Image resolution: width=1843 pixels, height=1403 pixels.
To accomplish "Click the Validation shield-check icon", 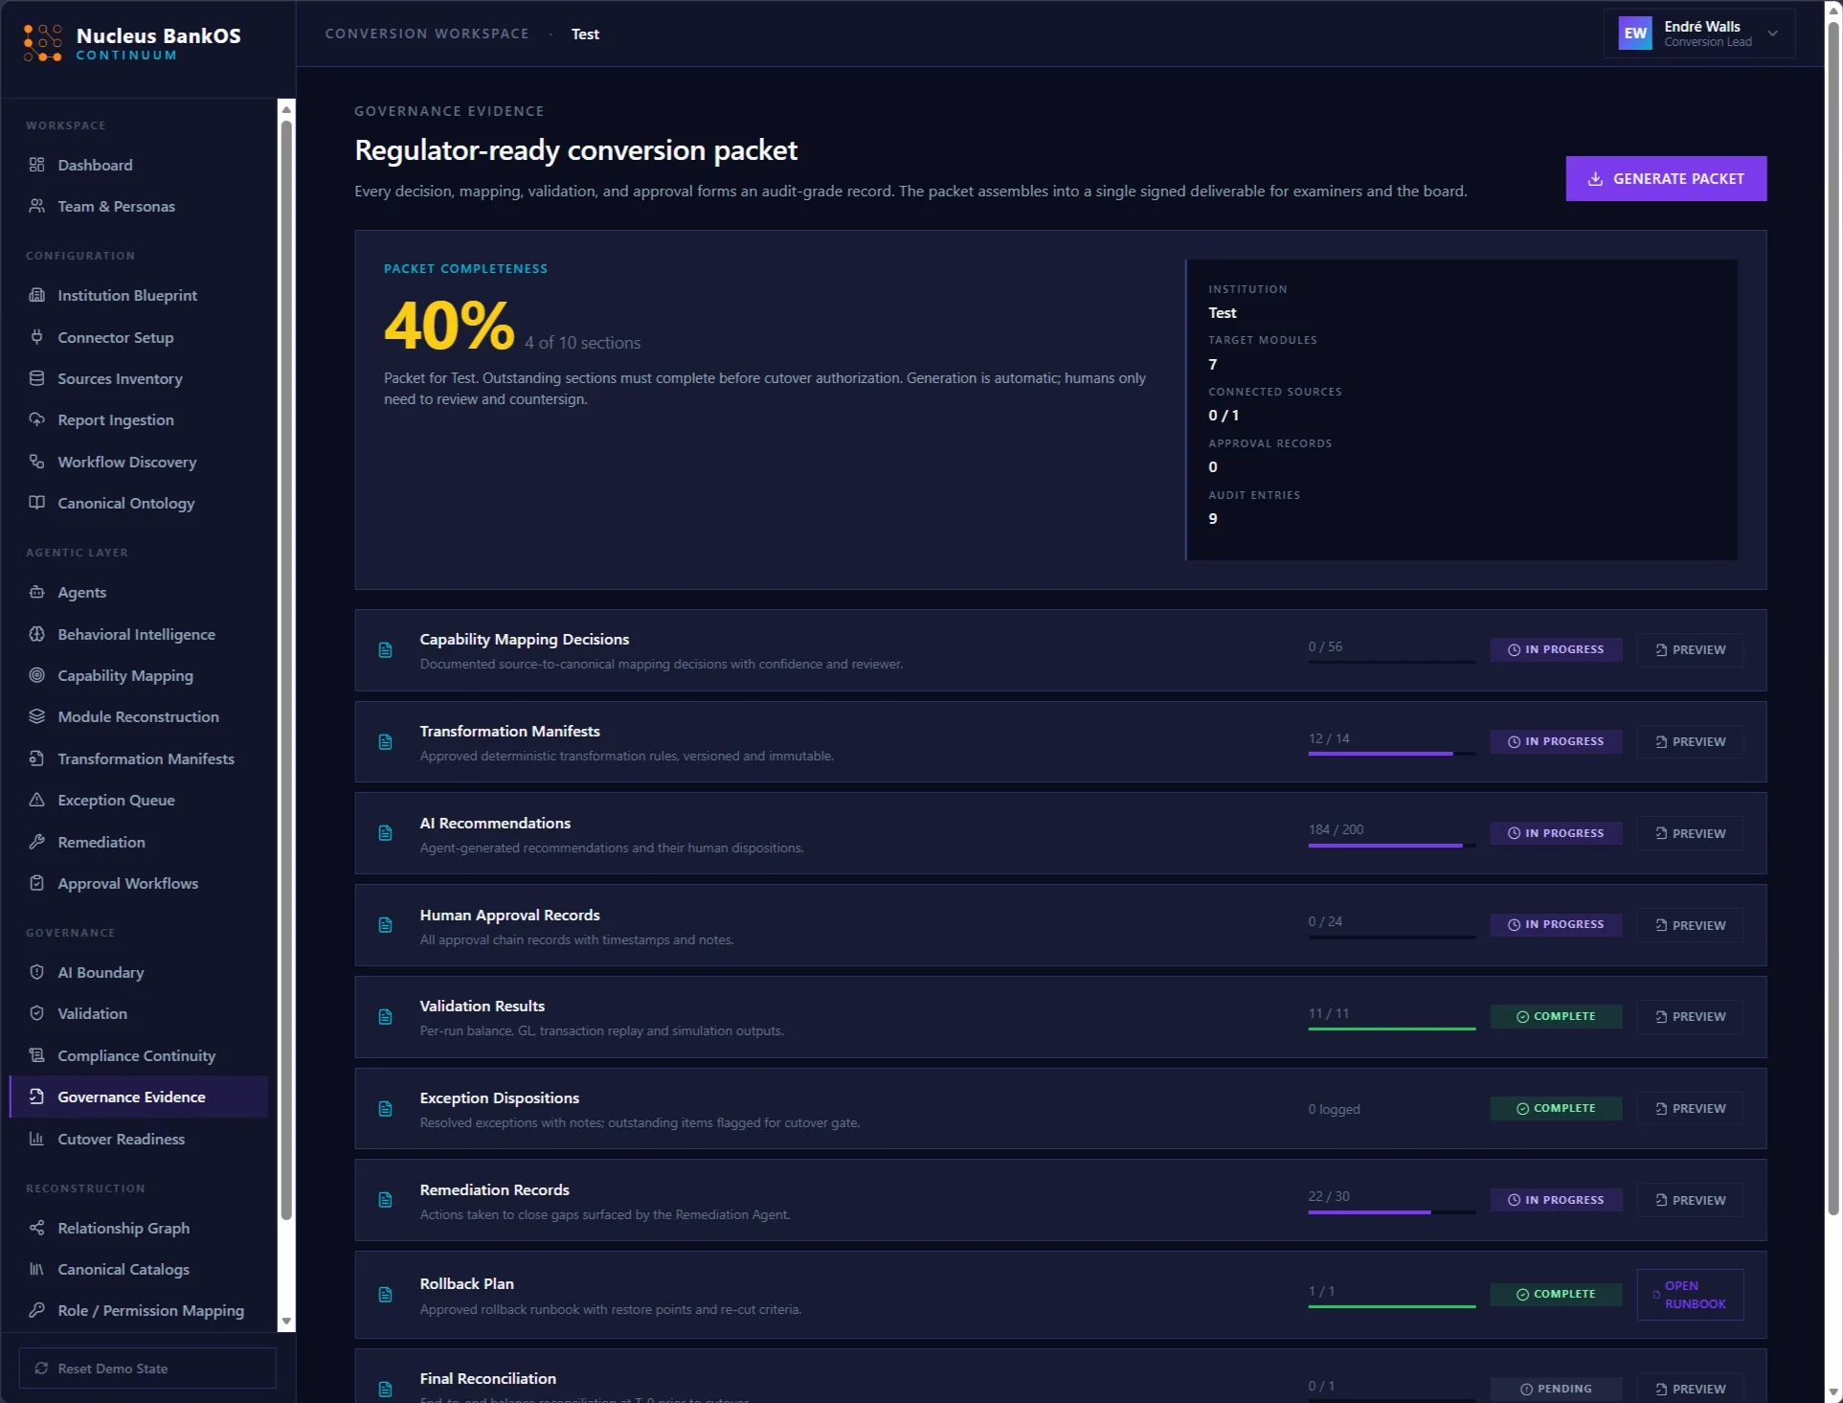I will tap(36, 1013).
